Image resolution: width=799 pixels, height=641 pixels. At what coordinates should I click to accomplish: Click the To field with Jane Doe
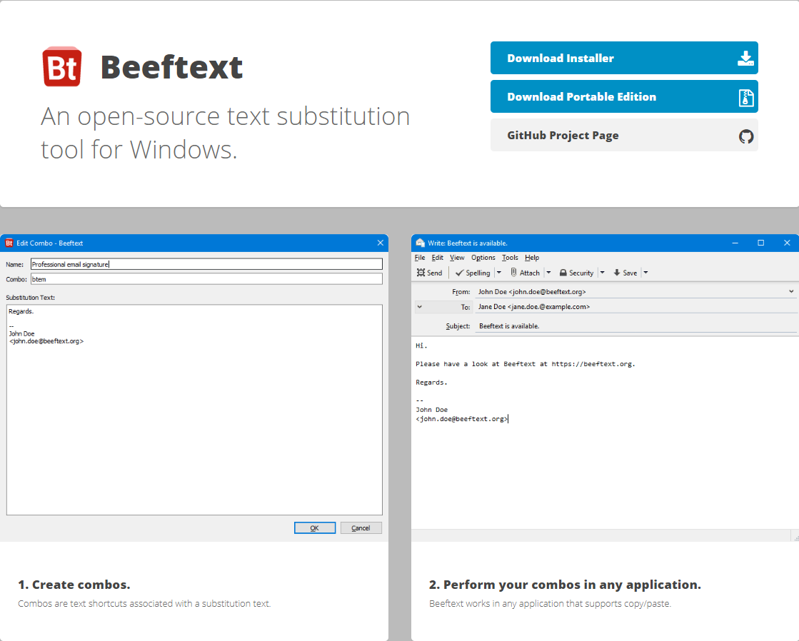[x=635, y=307]
